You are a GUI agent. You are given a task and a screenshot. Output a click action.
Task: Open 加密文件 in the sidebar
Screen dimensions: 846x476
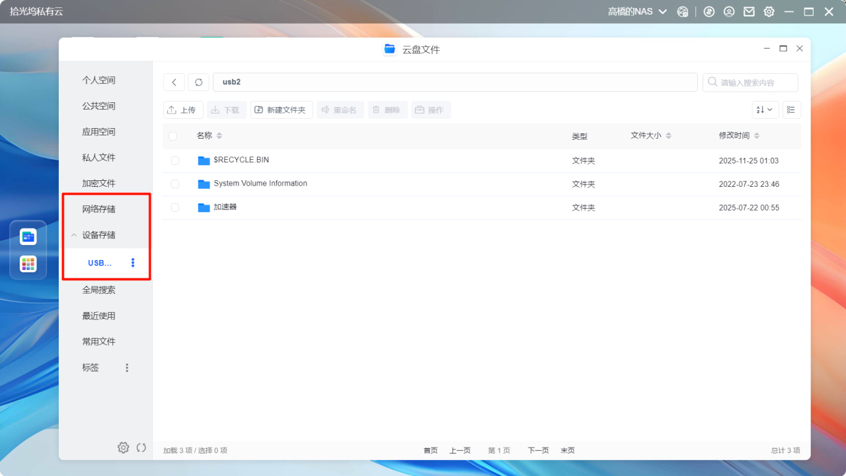click(98, 183)
